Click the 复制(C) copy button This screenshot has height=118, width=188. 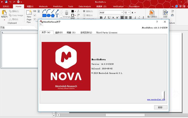click(14, 11)
